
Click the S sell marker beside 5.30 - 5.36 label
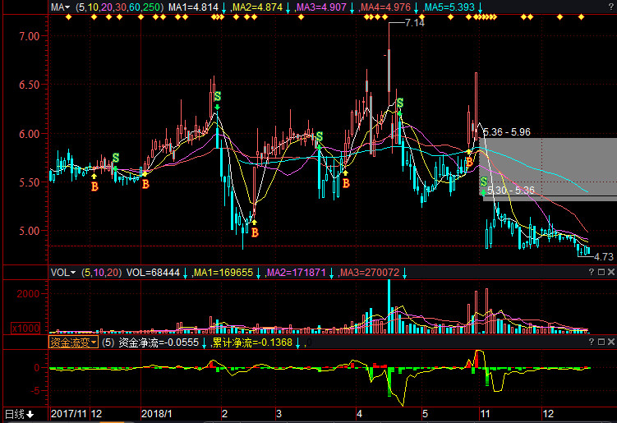[483, 182]
